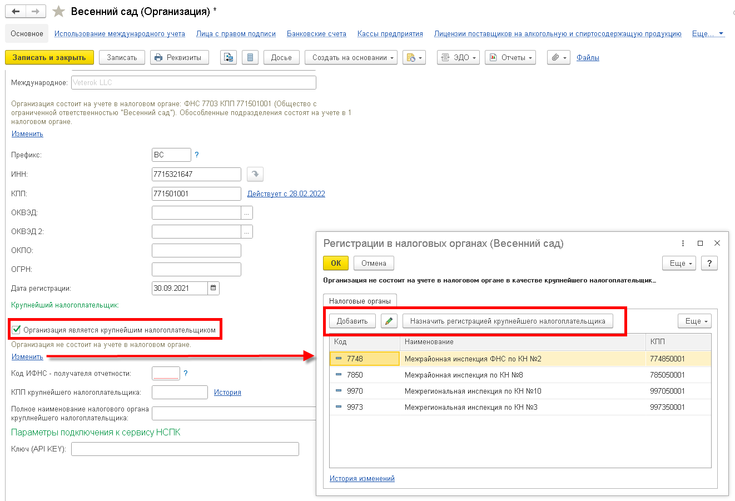Open История link beside КПП крупнейшего налогоплательщика

227,392
